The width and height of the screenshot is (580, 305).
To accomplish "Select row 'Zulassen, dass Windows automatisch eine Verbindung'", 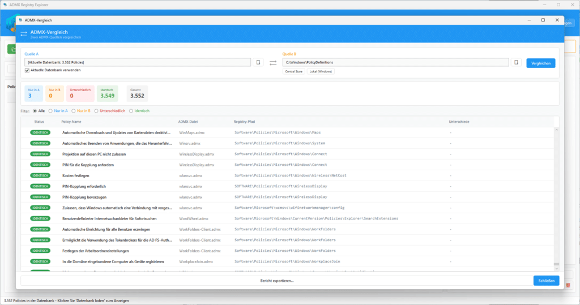I will 287,208.
